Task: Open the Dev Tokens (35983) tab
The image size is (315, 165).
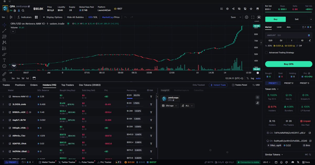Action: pos(90,85)
